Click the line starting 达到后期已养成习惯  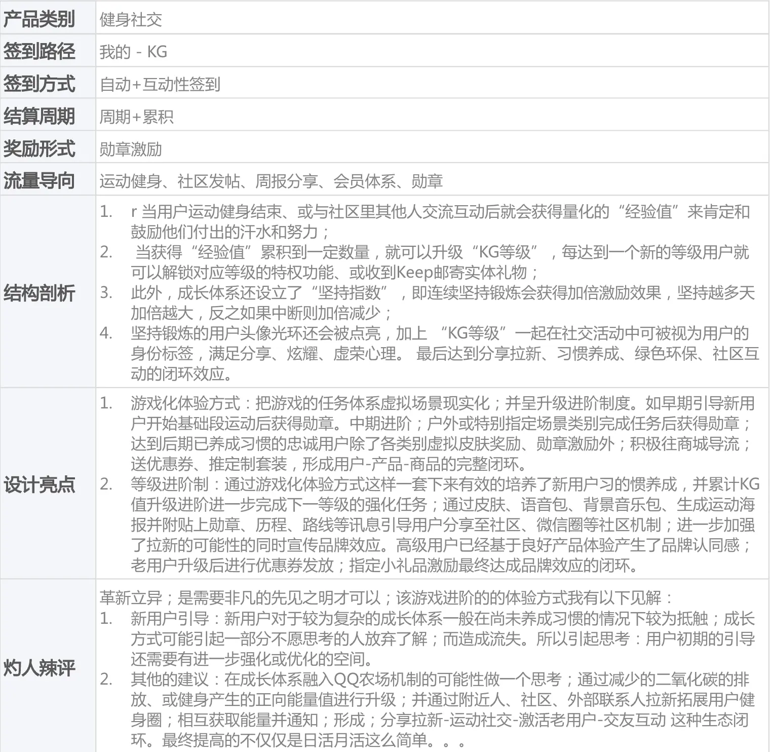441,444
